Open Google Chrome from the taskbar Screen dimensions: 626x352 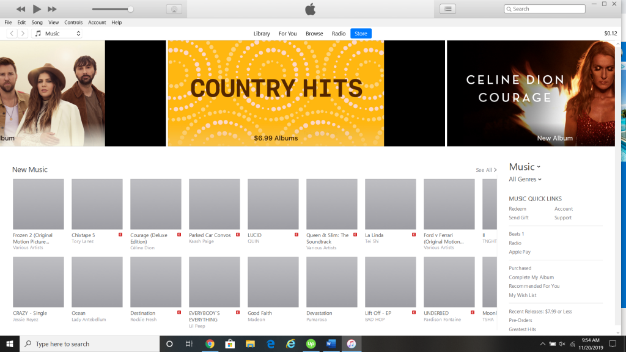pos(210,344)
